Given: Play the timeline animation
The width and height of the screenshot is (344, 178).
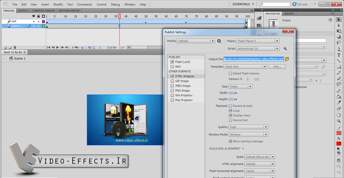Looking at the screenshot, I should [58, 47].
